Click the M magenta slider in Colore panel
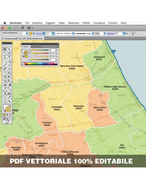Screen dimensions: 146x189 [x=39, y=53]
